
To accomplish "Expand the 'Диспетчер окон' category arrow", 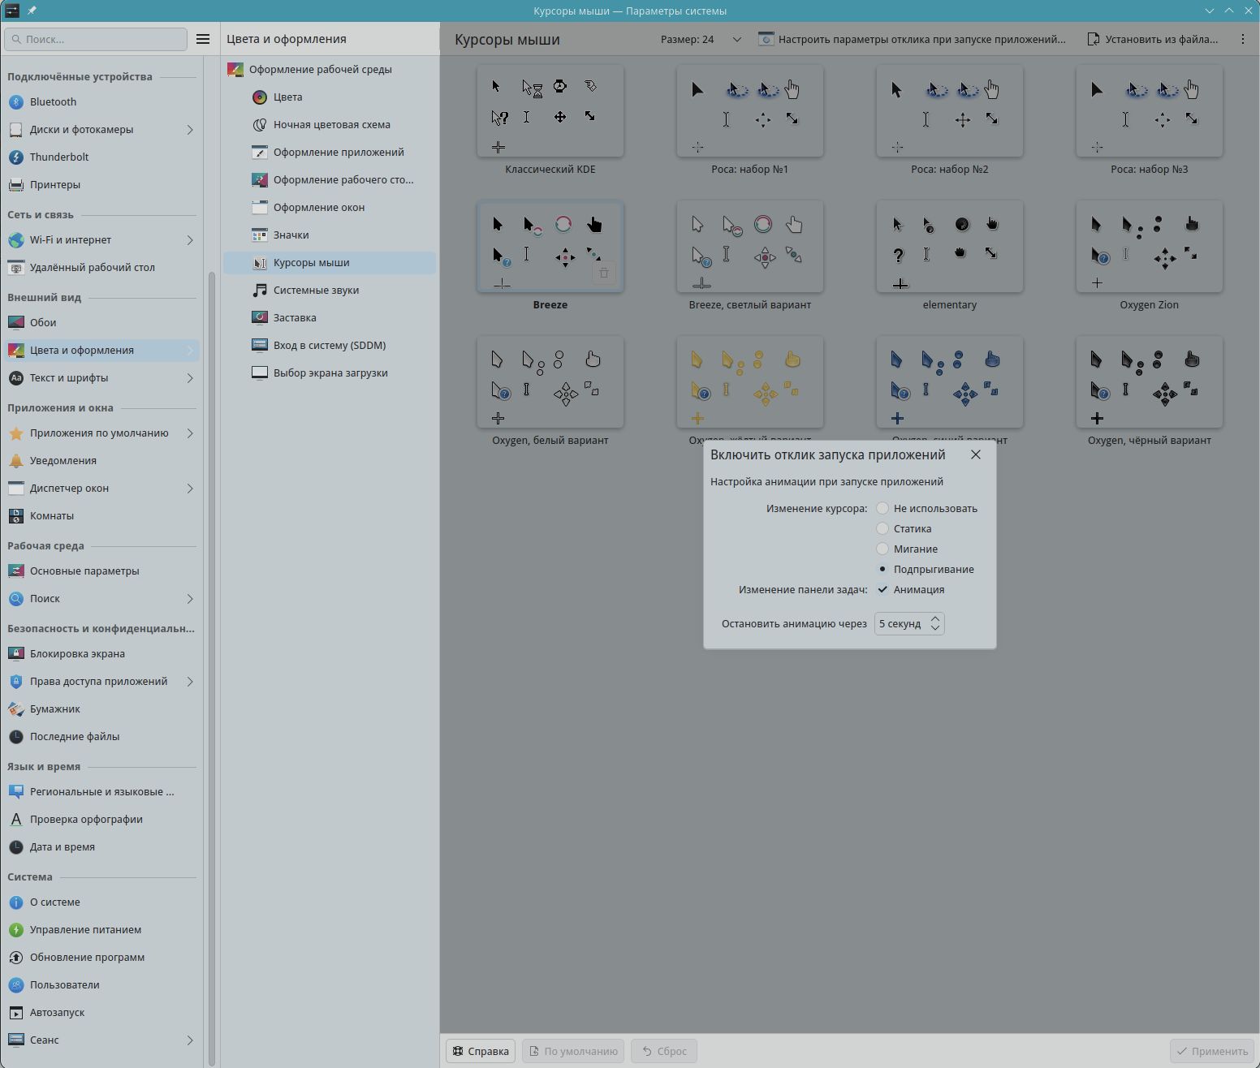I will tap(190, 488).
